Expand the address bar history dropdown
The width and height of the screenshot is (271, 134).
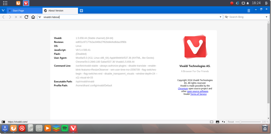point(220,17)
